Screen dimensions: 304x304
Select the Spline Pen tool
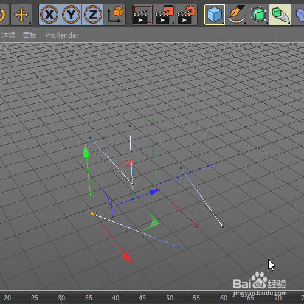237,15
